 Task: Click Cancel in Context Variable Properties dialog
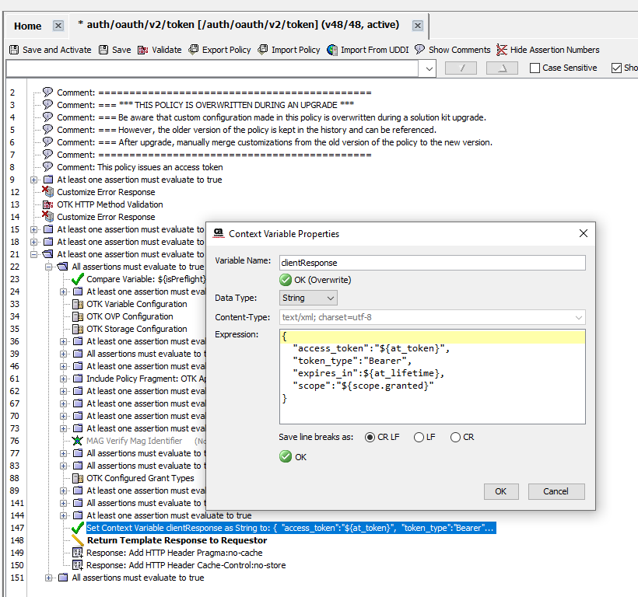(x=556, y=491)
